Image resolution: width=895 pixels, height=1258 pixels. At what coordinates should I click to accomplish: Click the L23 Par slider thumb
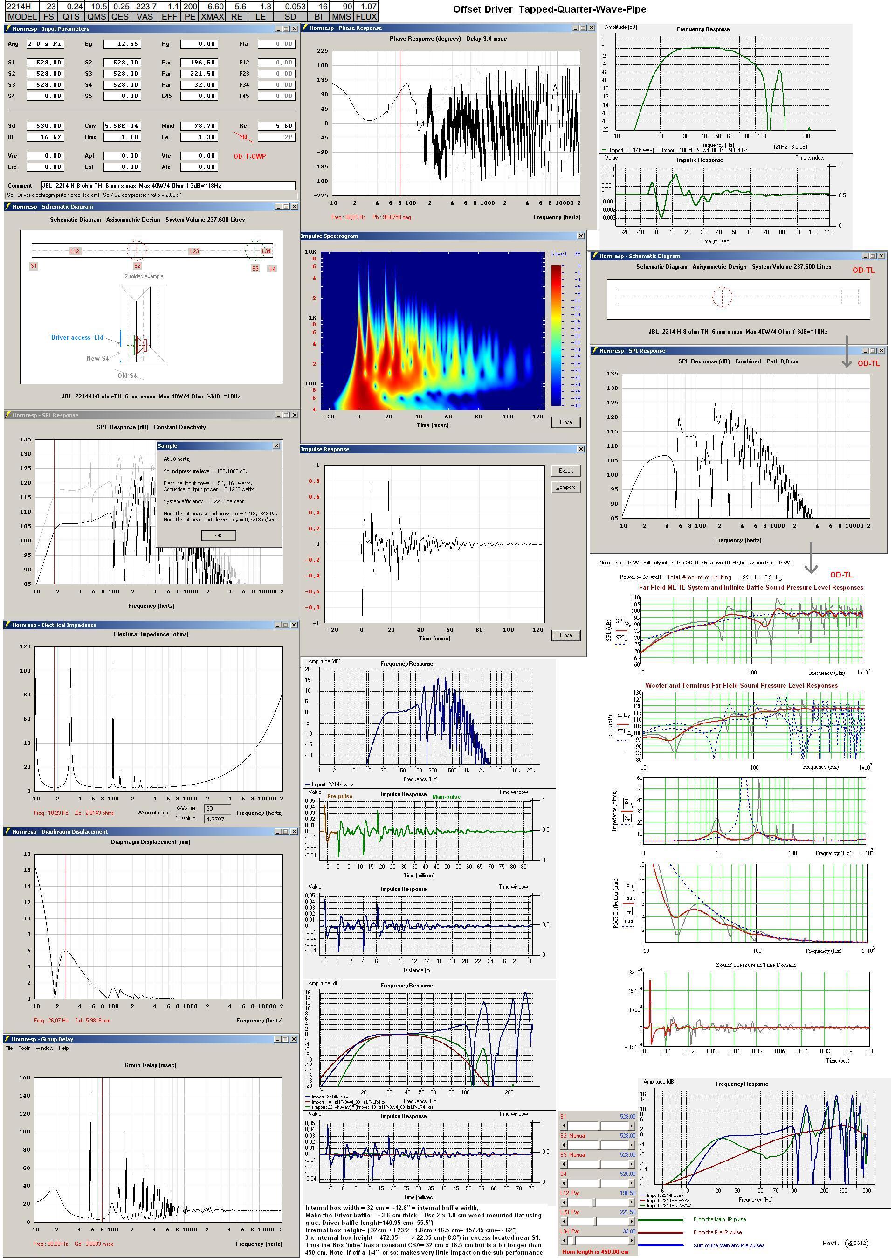(595, 1221)
